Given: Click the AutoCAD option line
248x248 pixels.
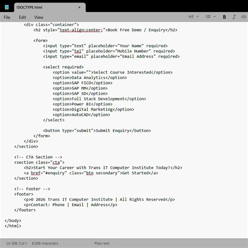Looking at the screenshot, I should tap(81, 114).
